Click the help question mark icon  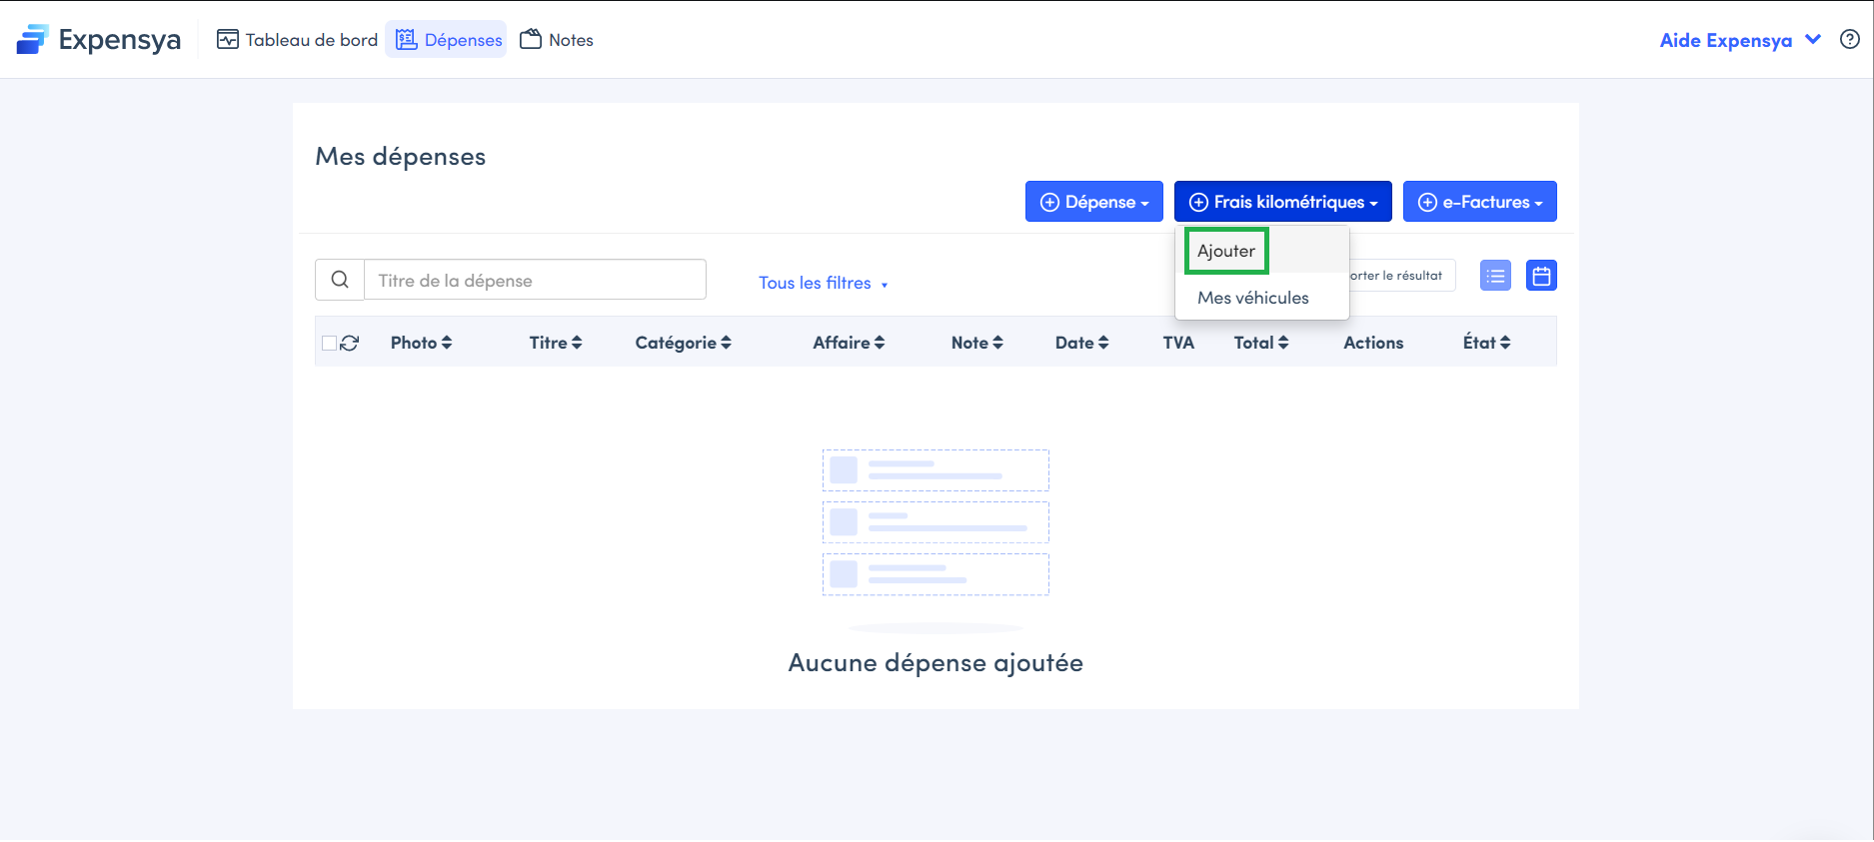pos(1850,40)
